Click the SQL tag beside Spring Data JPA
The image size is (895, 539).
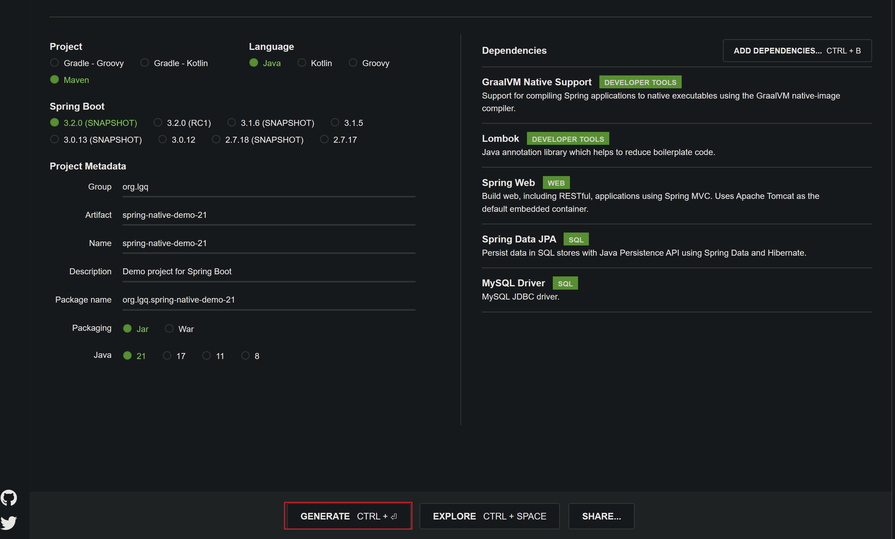[x=576, y=239]
